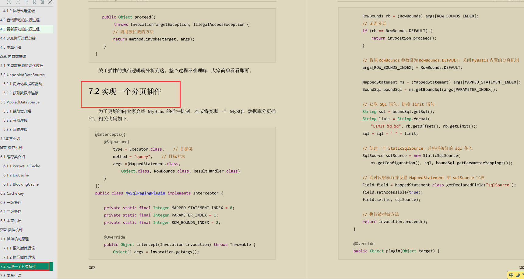Screen dimensions: 524x279
Task: Go to 6.3 一级缓存
Action: click(x=11, y=202)
